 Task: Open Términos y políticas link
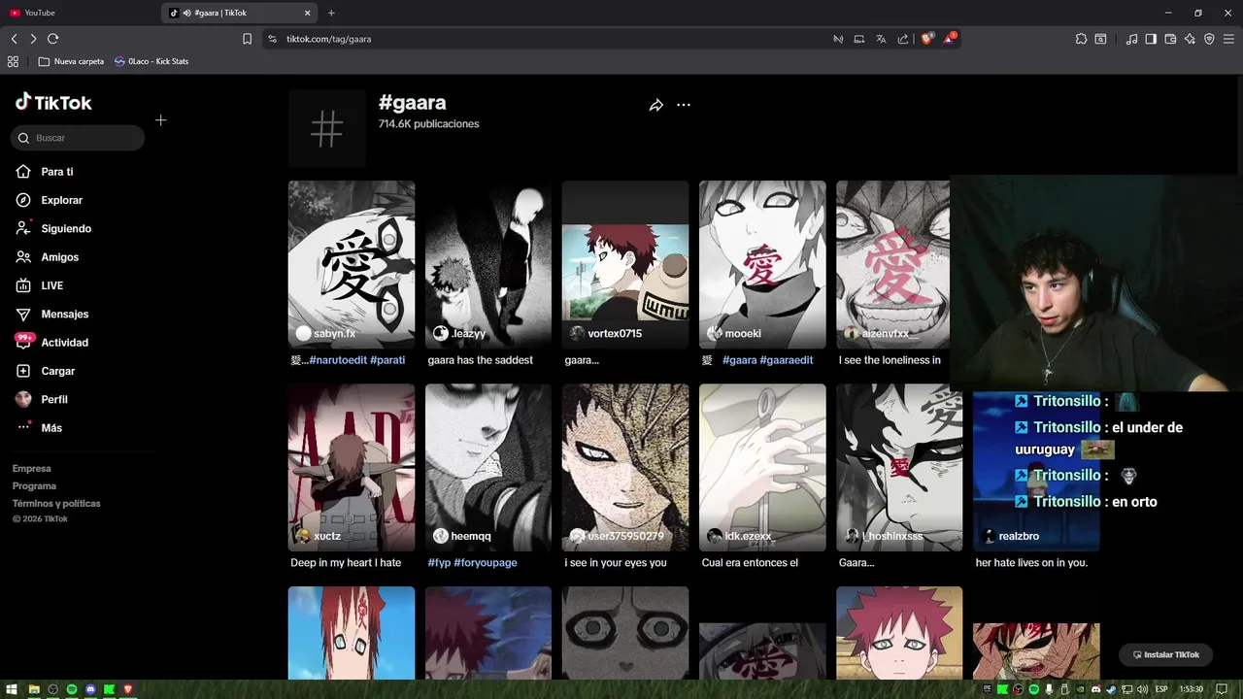[x=56, y=504]
